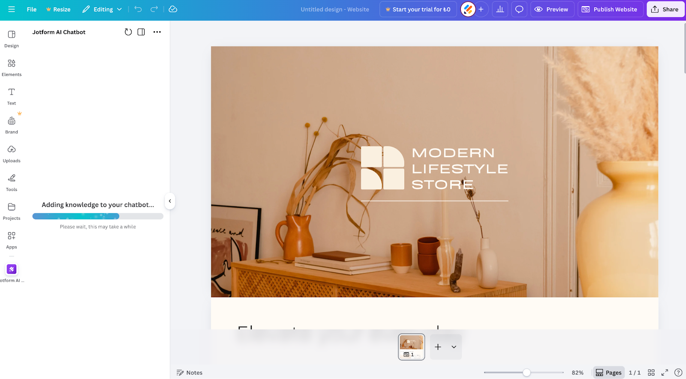Reload the Jotform AI Chatbot panel
The image size is (686, 379).
(128, 32)
